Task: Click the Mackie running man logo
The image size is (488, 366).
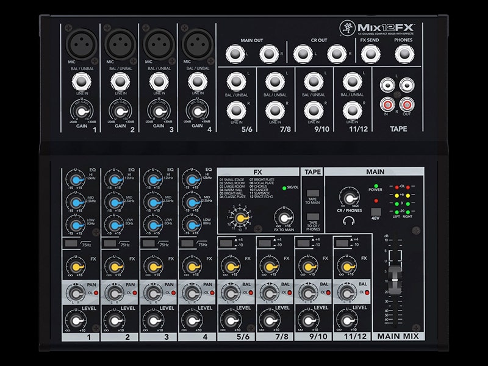Action: [x=348, y=28]
